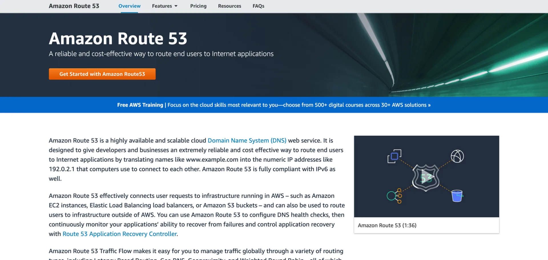
Task: Click the globe icon in the video thumbnail
Action: click(x=457, y=156)
